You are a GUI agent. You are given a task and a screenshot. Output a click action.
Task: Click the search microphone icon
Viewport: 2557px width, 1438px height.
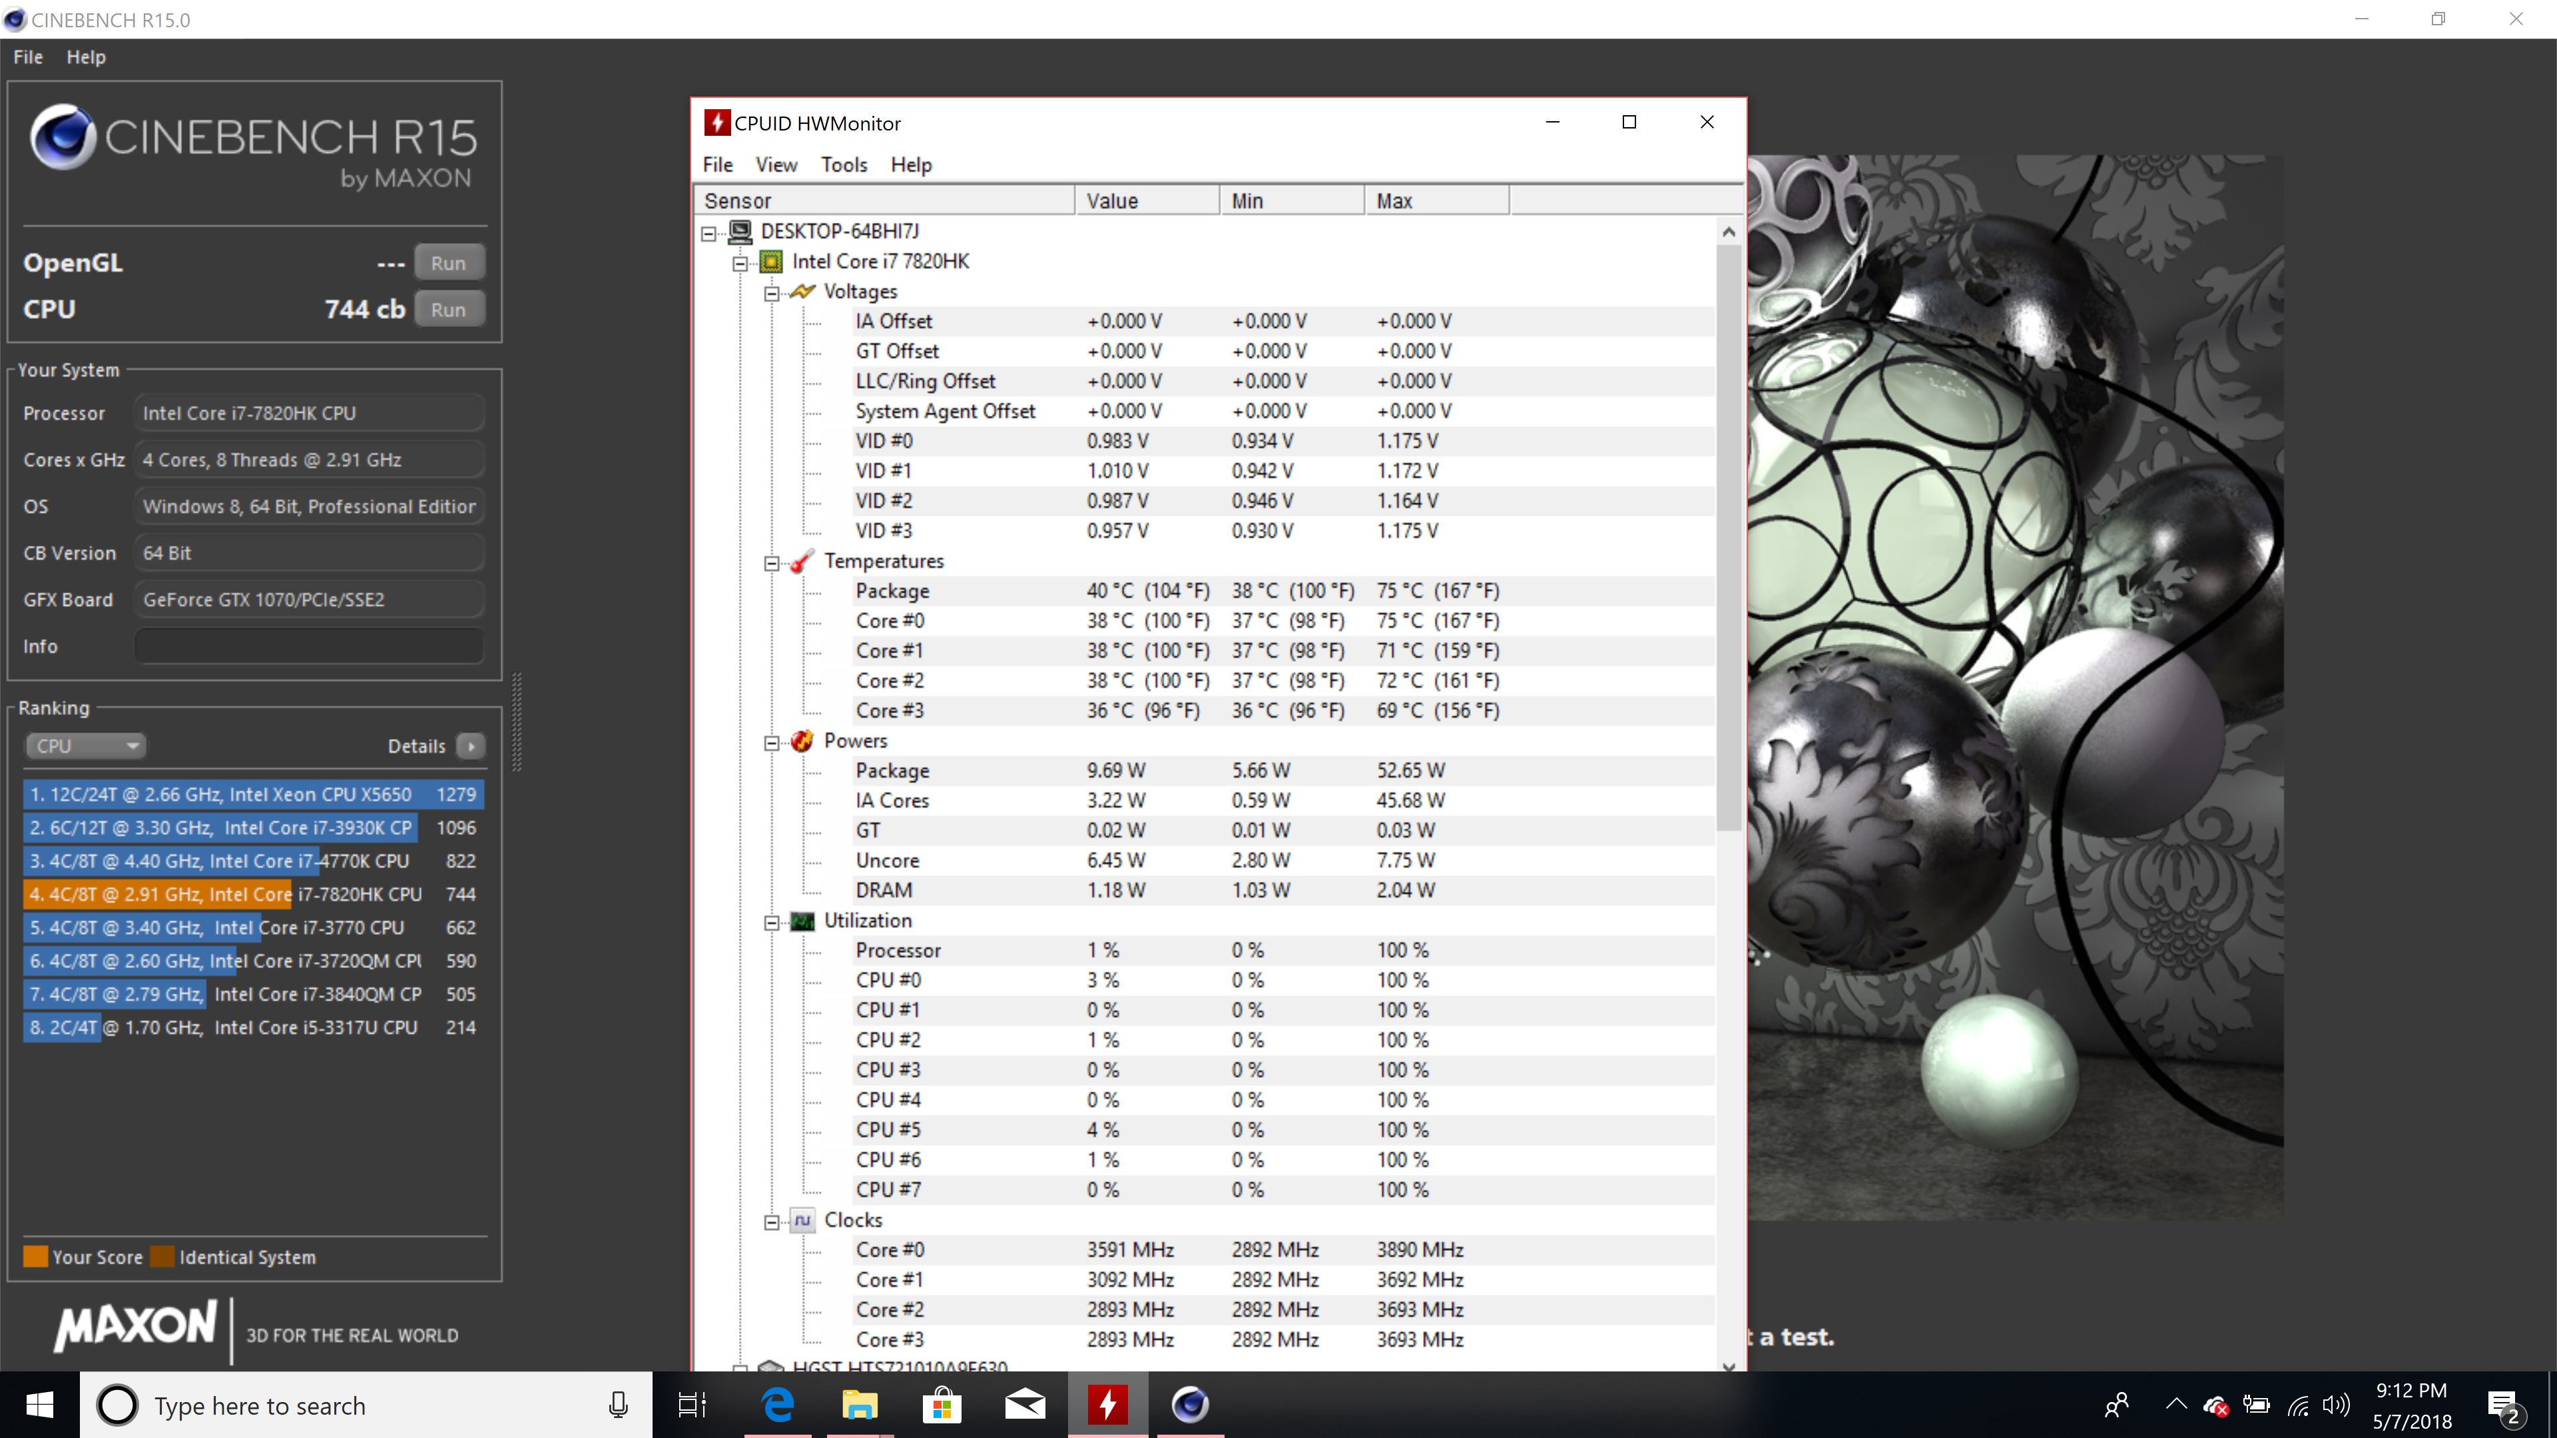click(x=619, y=1404)
